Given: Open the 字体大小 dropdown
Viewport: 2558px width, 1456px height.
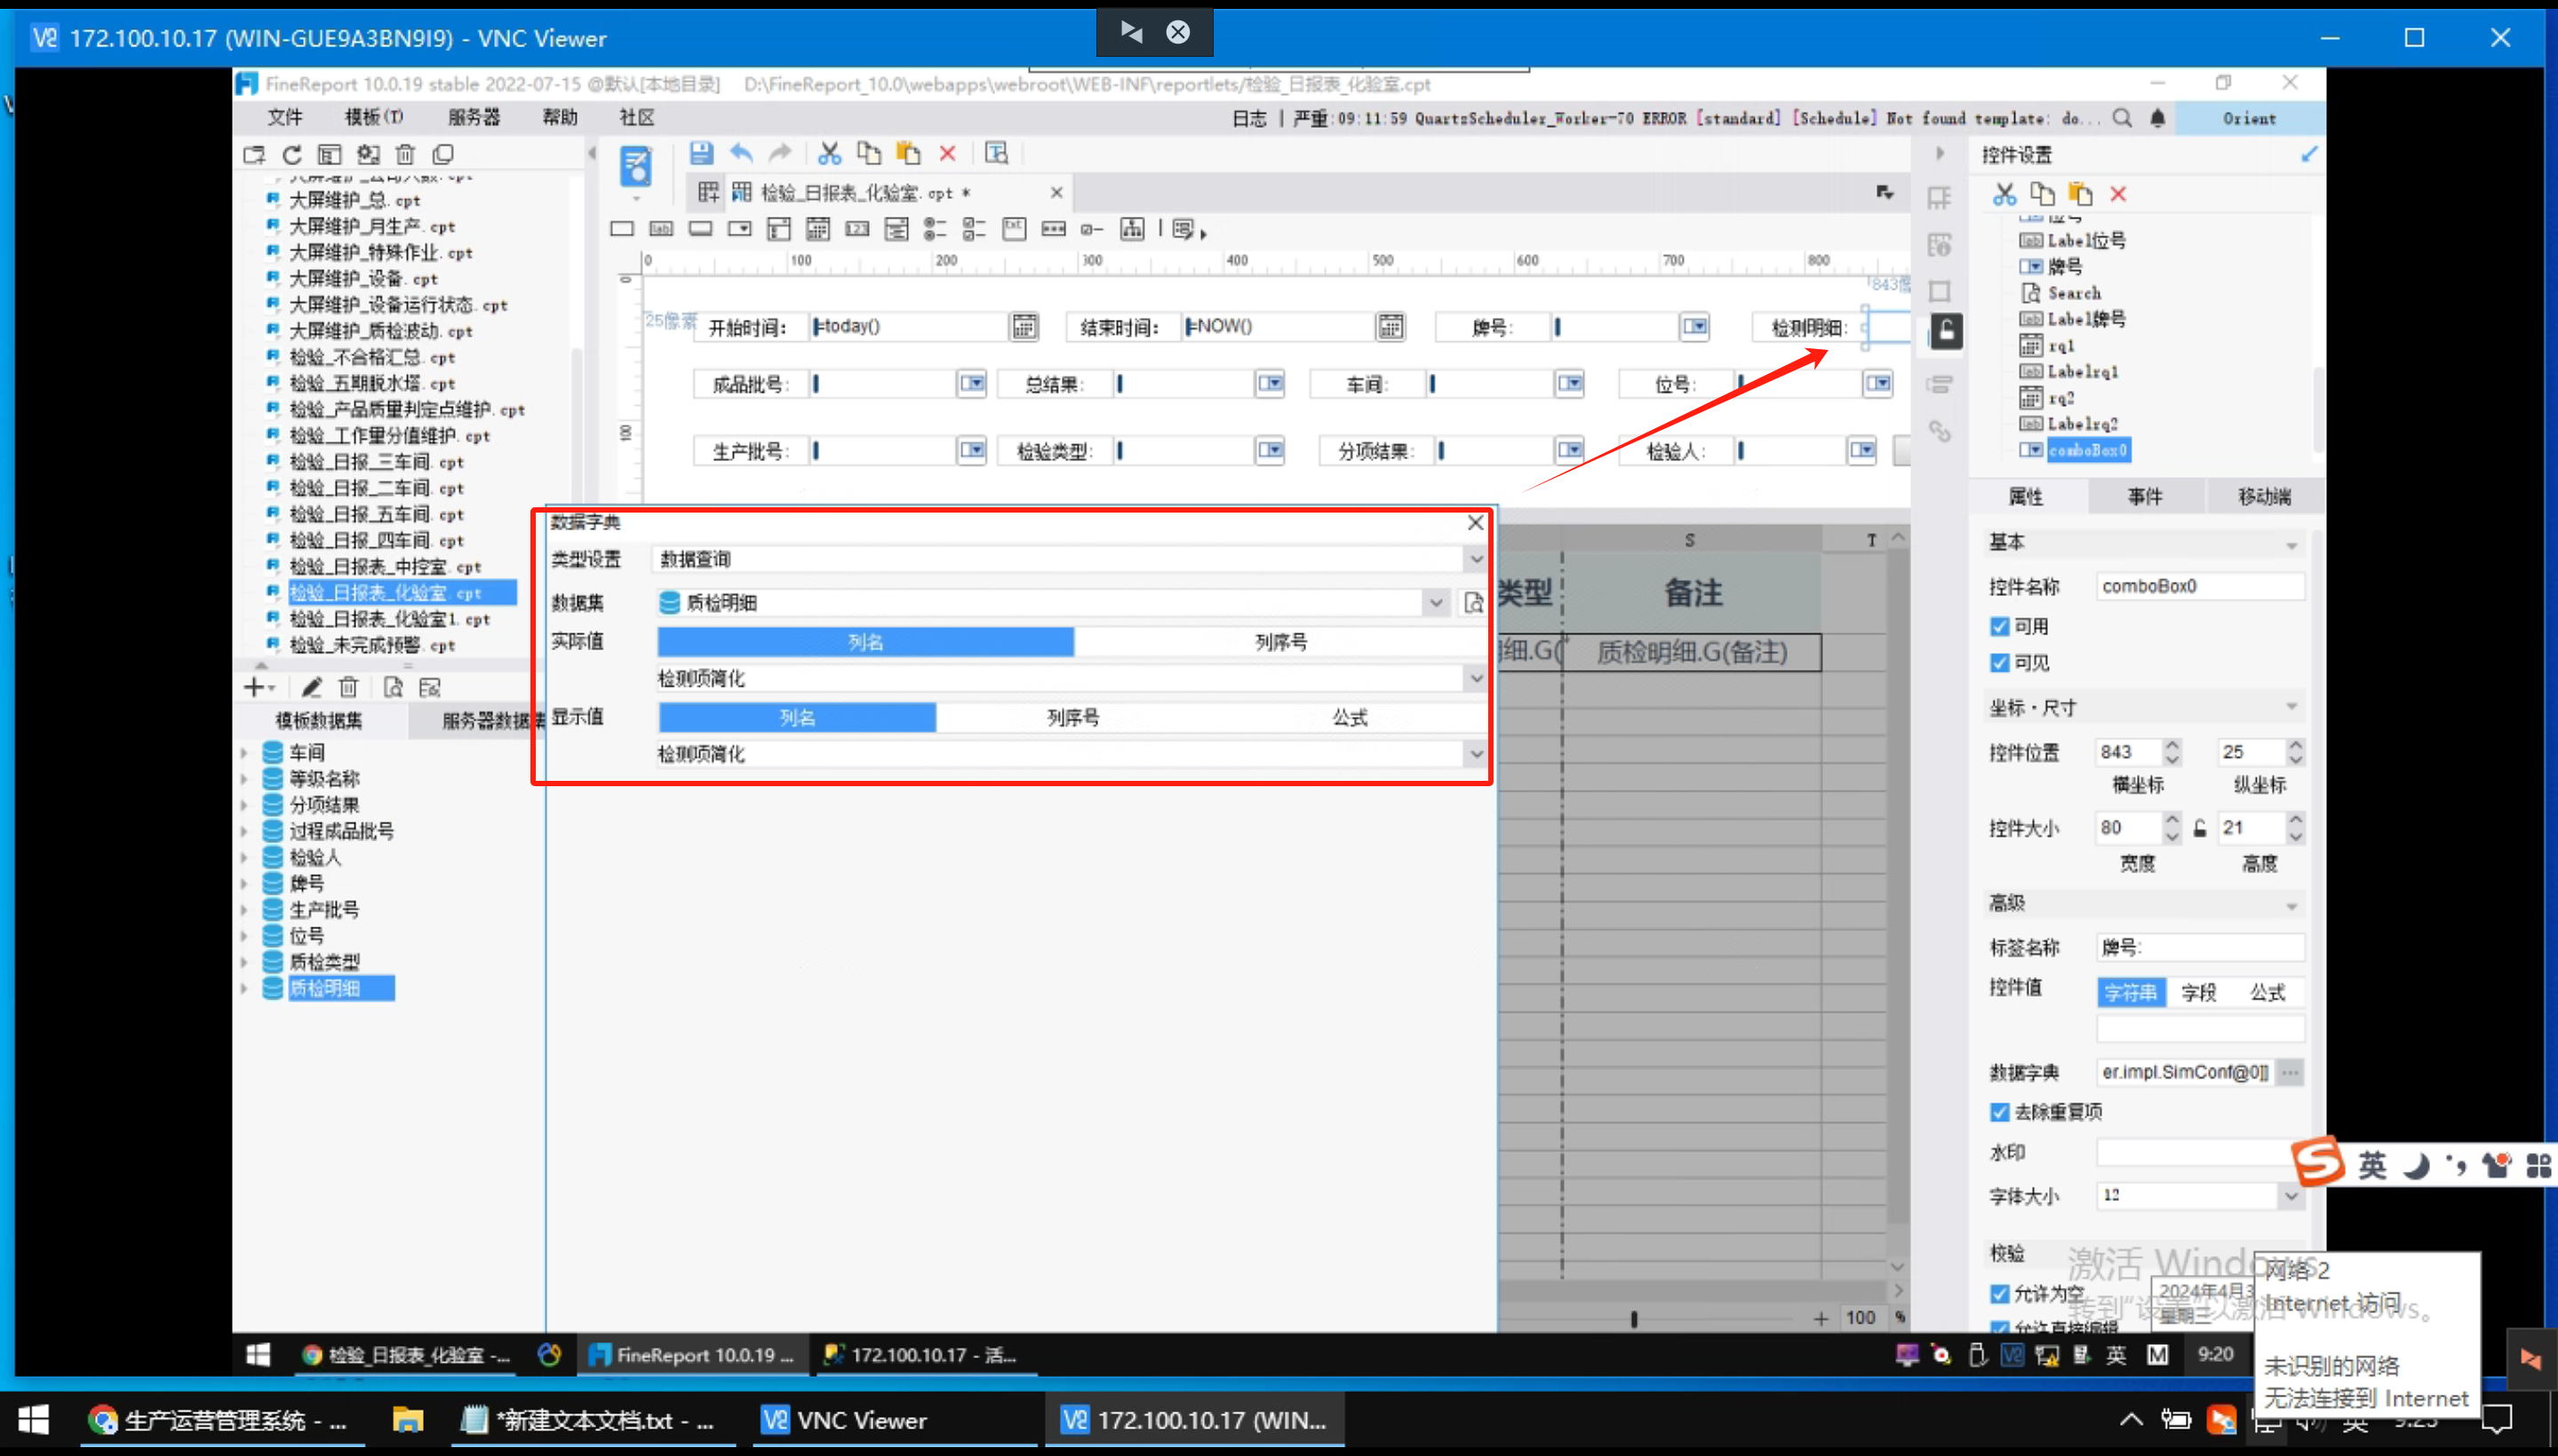Looking at the screenshot, I should [2290, 1196].
